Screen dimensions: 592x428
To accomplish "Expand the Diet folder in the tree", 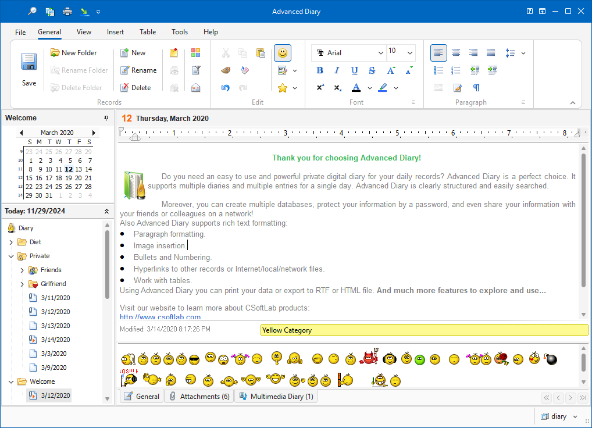I will 11,242.
